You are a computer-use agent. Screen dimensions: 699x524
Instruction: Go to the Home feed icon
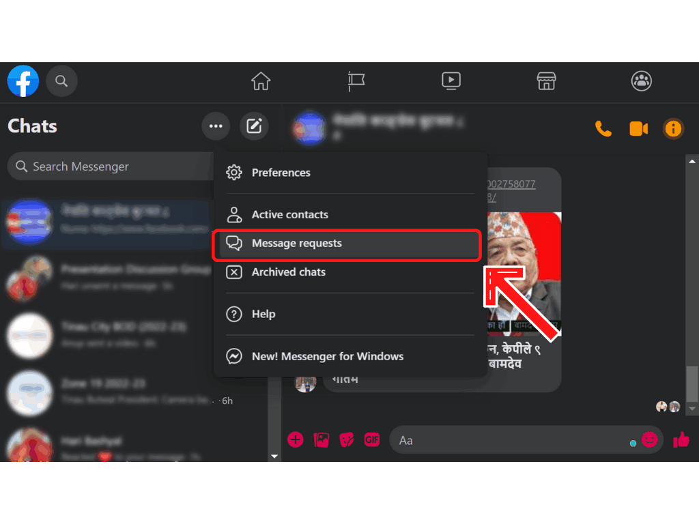click(x=261, y=81)
